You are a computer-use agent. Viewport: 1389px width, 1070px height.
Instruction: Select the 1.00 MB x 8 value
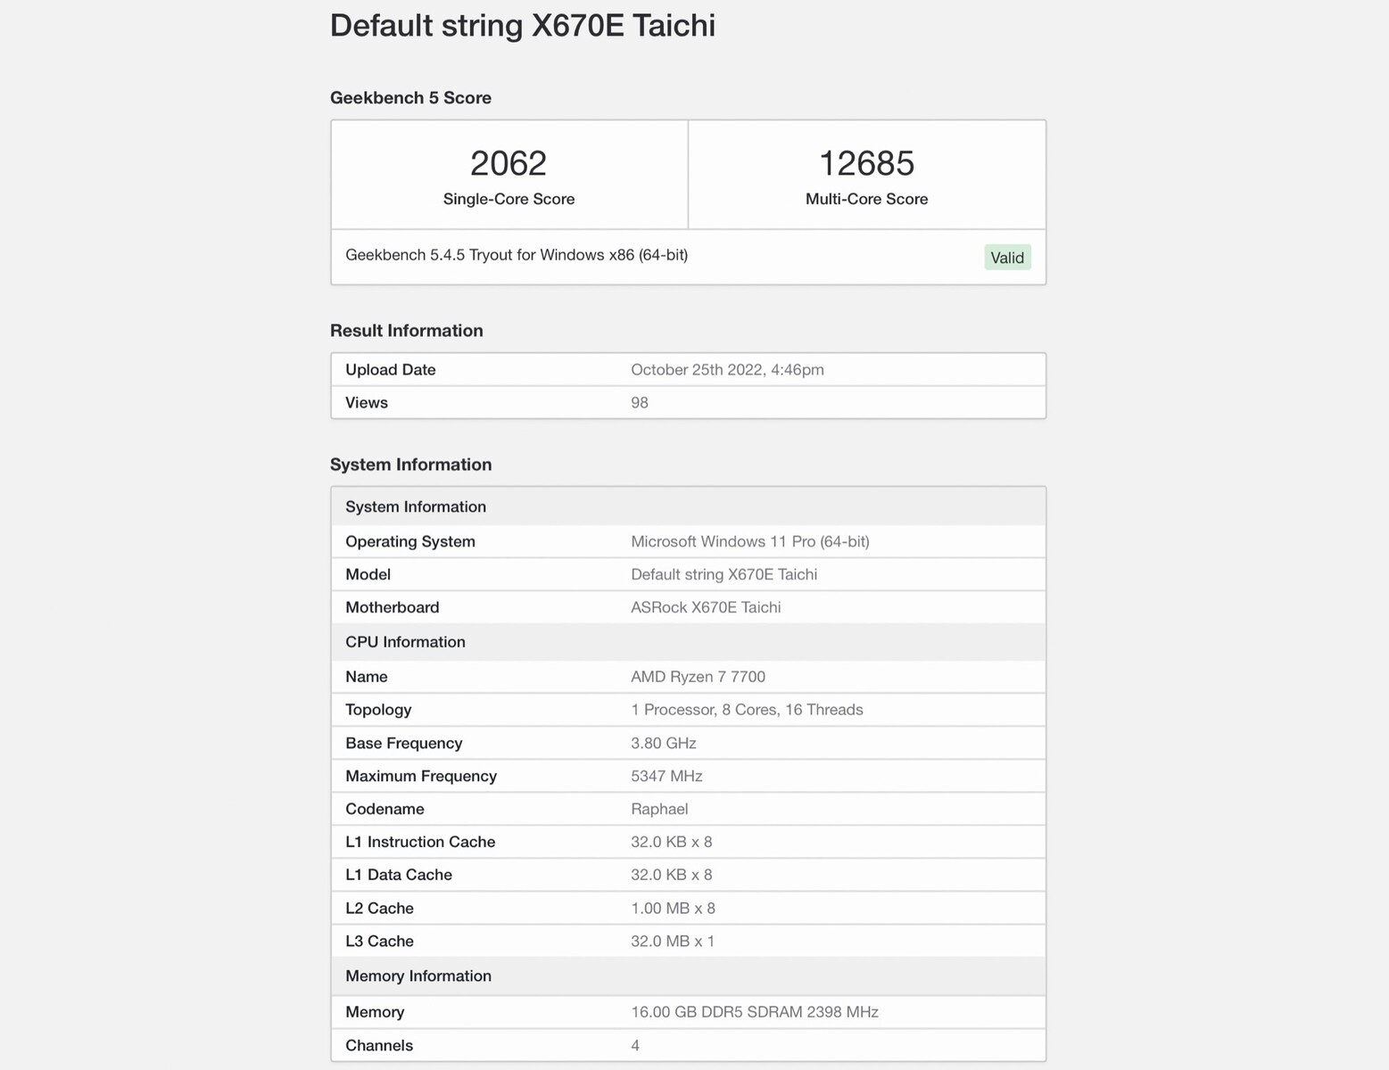pyautogui.click(x=674, y=909)
